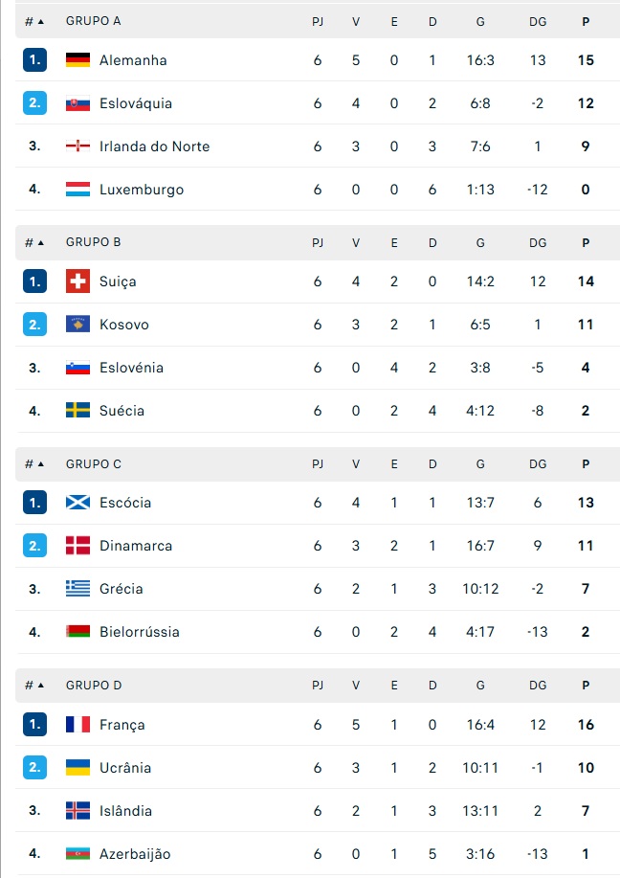The height and width of the screenshot is (878, 620).
Task: Click the light blue rank 2 badge for Dinamarca
Action: (34, 546)
